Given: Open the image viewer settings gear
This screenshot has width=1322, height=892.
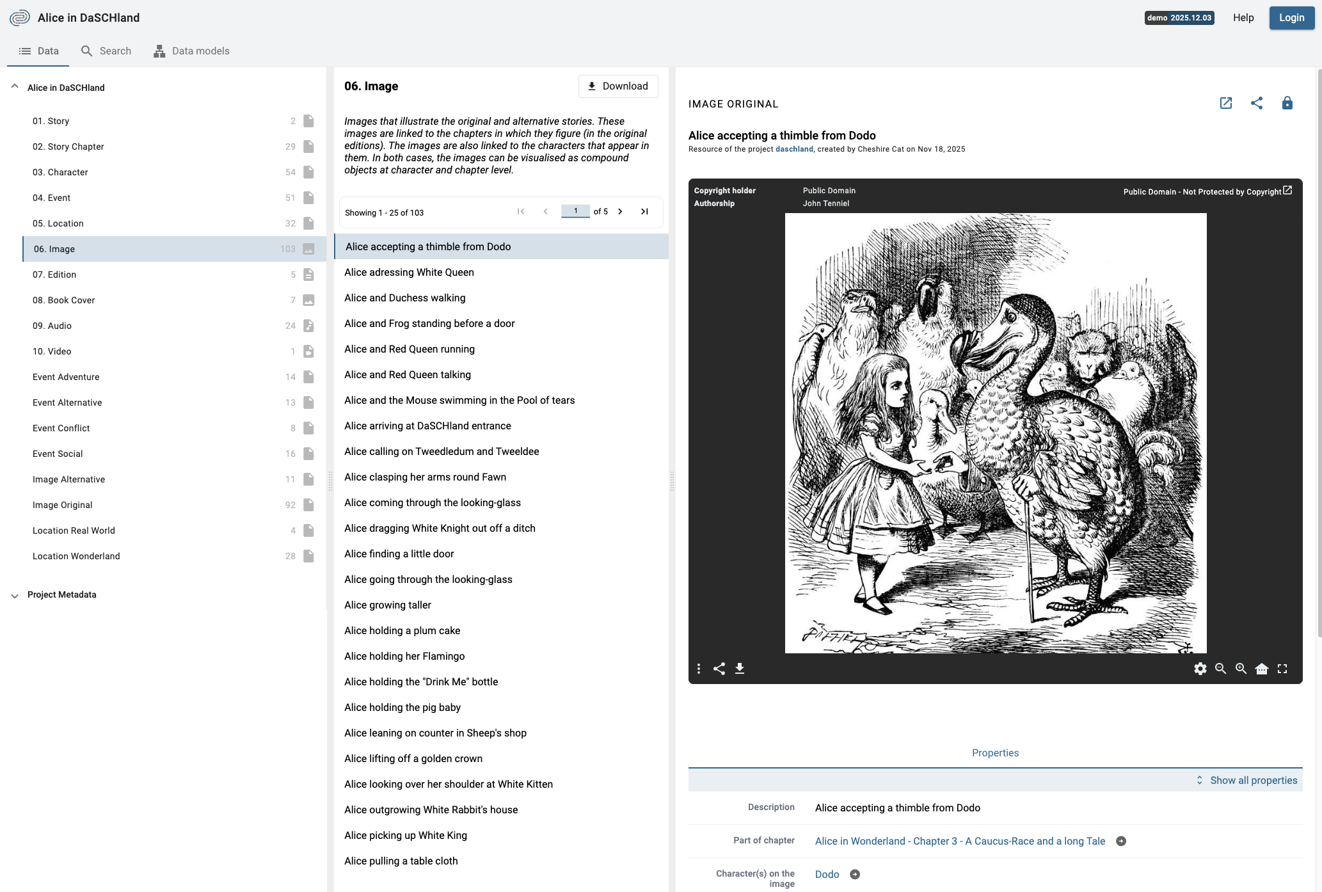Looking at the screenshot, I should coord(1200,669).
